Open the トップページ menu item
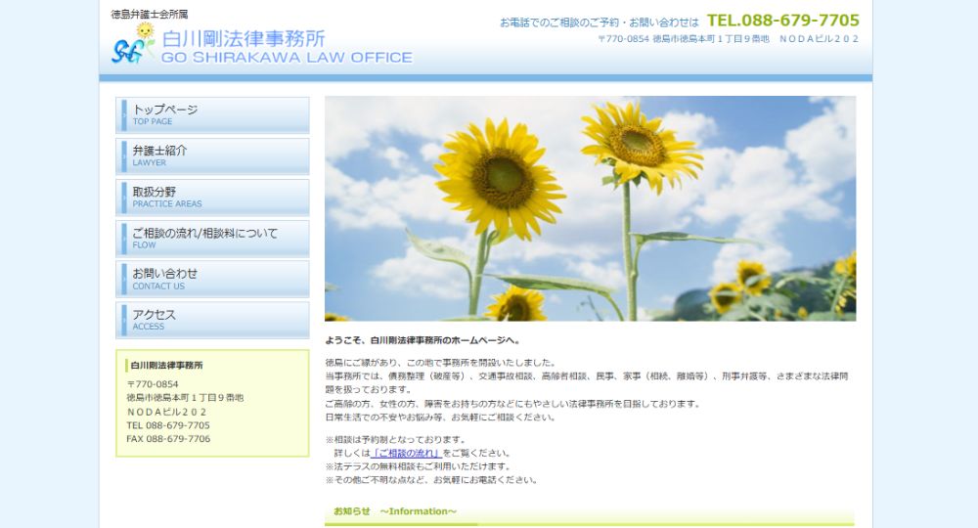 [x=212, y=114]
